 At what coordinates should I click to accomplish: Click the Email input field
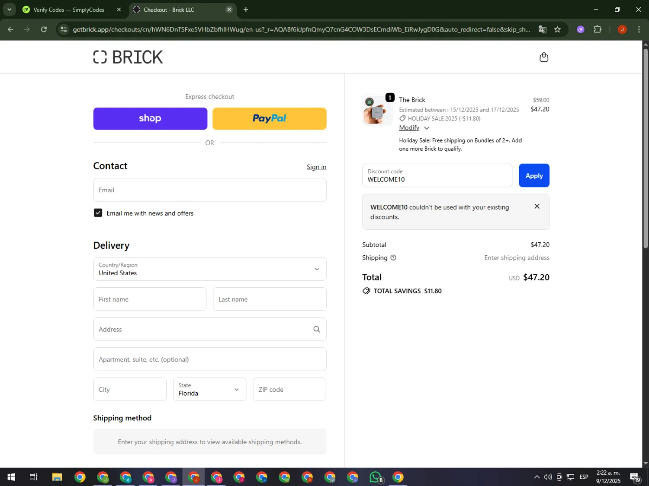point(210,190)
